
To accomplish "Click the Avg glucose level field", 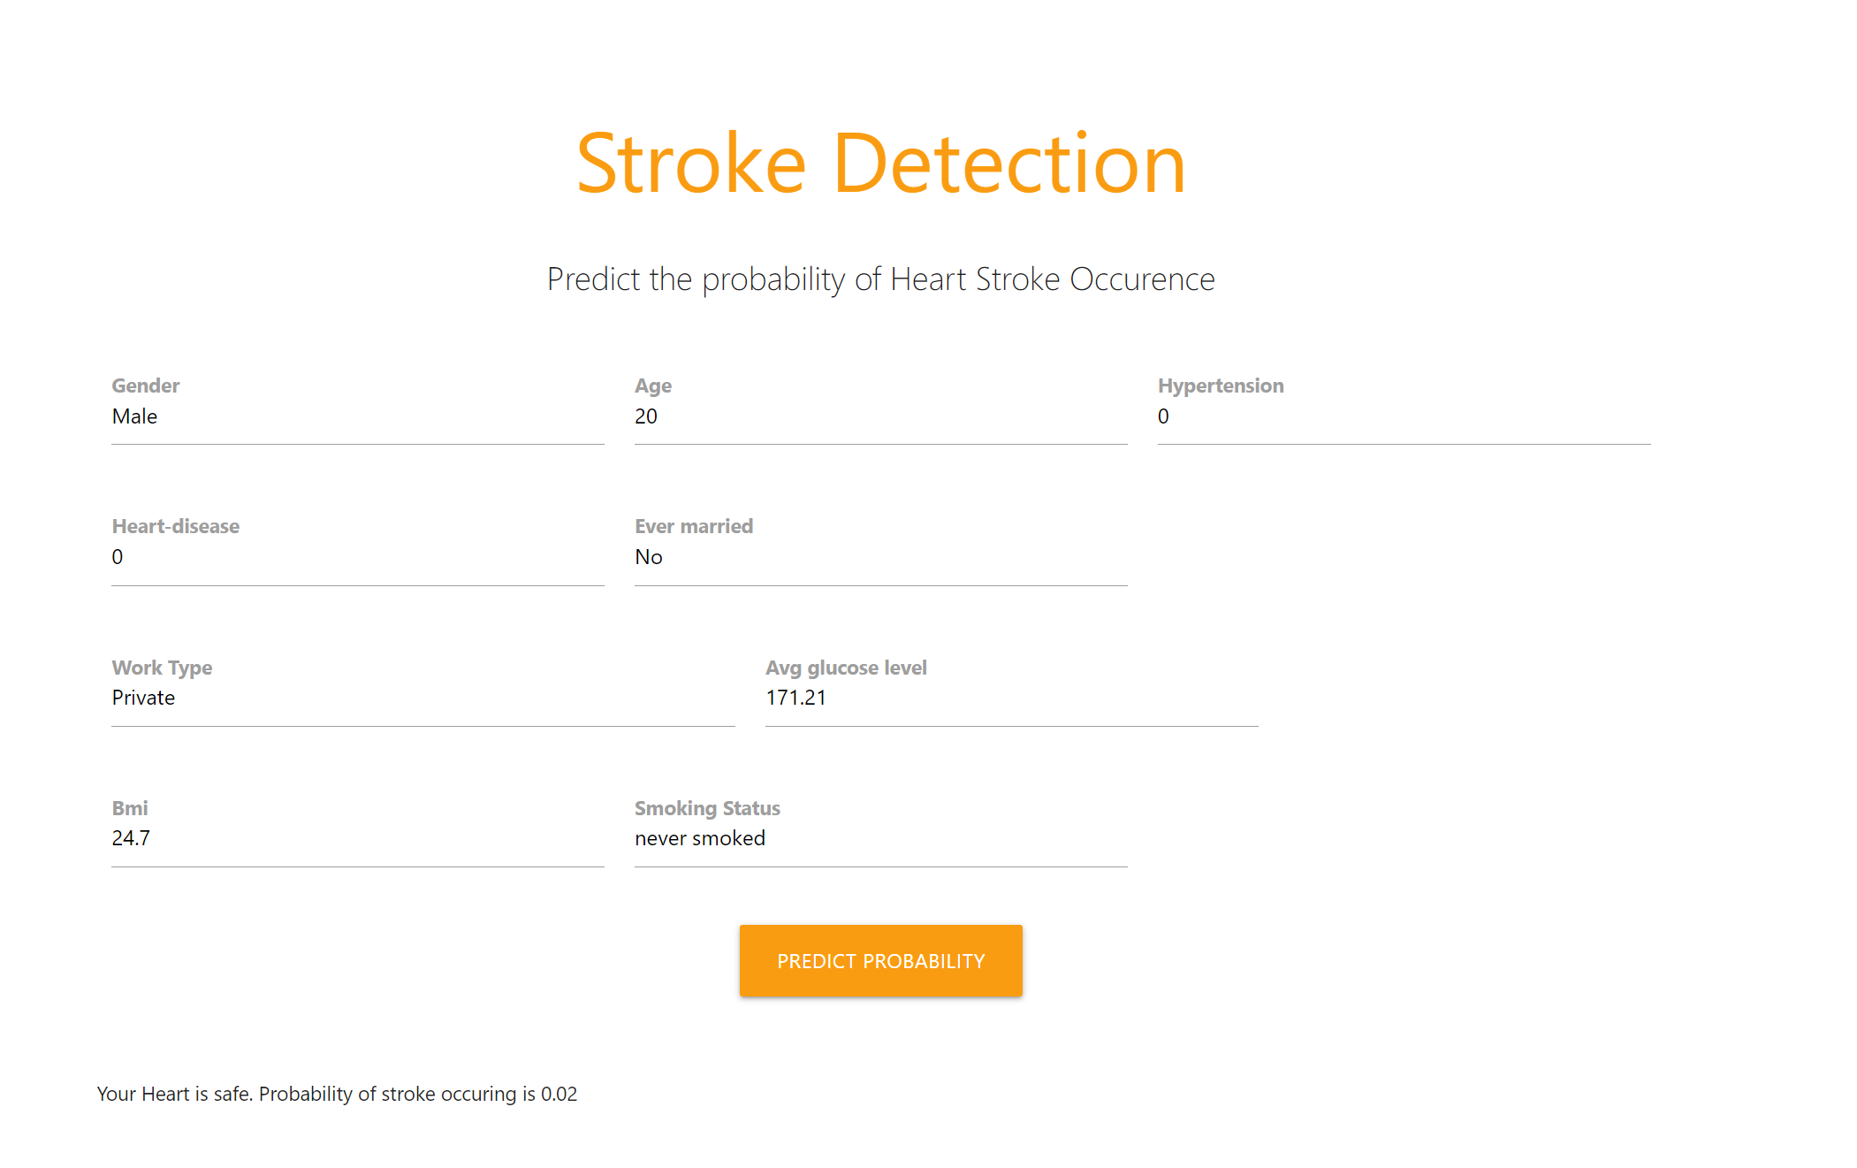I will pos(1010,698).
